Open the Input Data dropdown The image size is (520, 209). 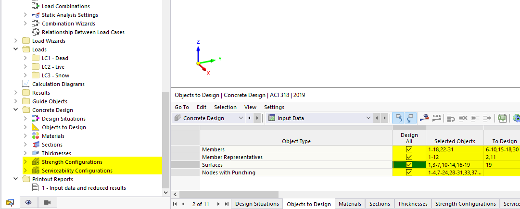(x=368, y=118)
